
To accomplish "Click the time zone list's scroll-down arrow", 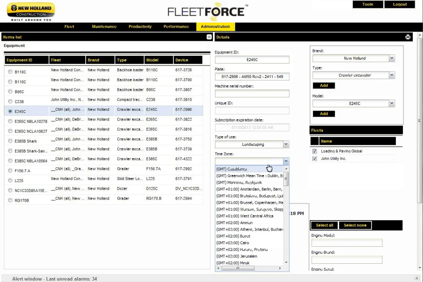I will point(286,262).
